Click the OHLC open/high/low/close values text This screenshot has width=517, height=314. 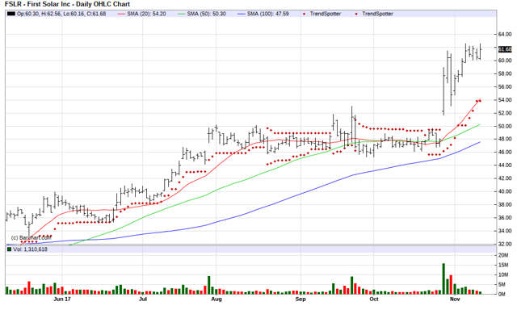click(61, 14)
